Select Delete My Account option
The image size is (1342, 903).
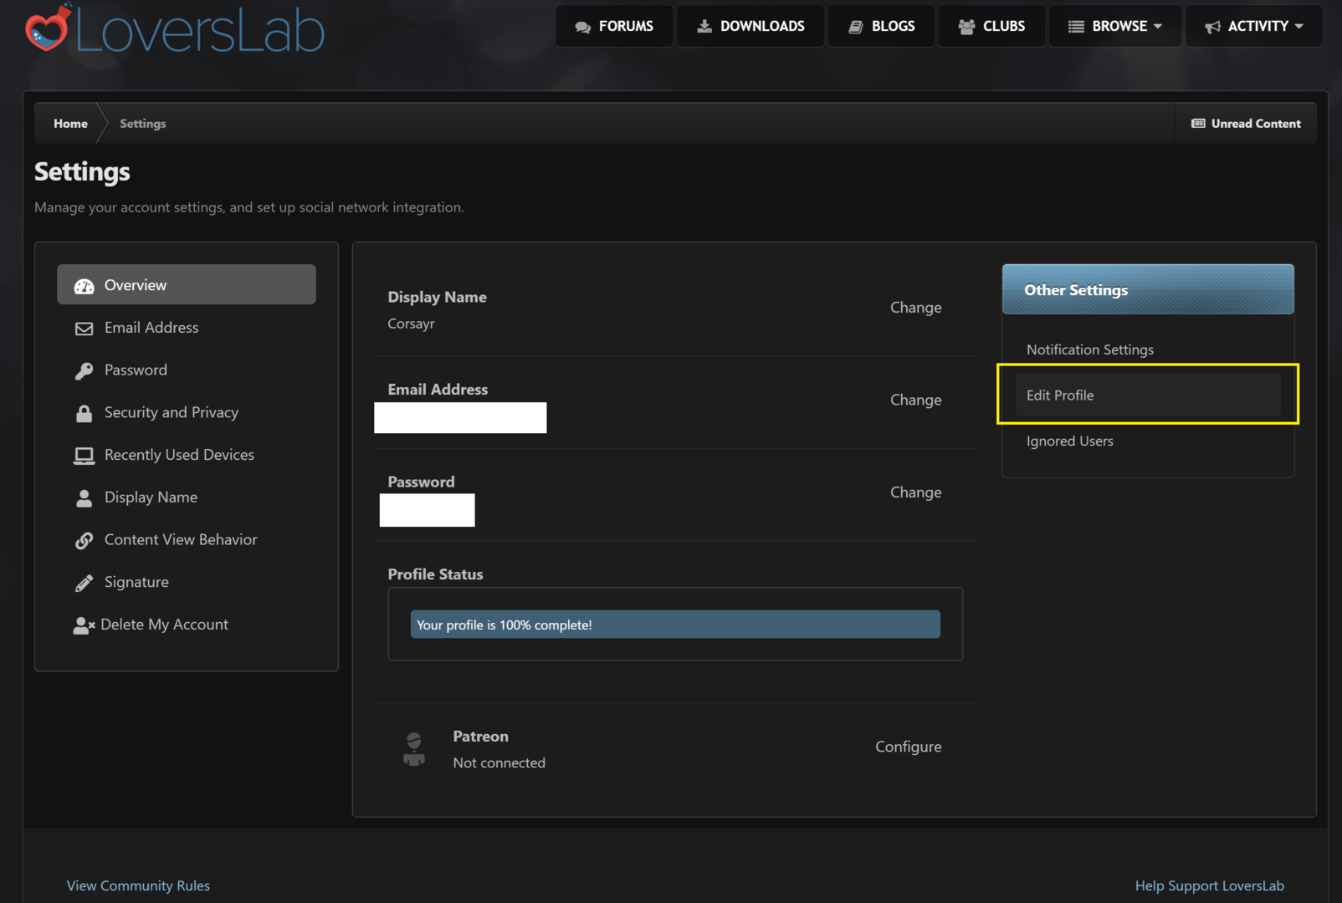tap(187, 625)
